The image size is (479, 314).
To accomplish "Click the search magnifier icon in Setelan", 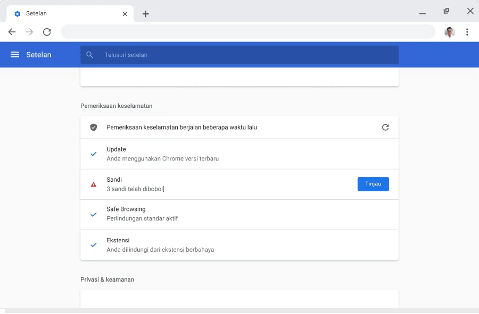I will pyautogui.click(x=90, y=55).
